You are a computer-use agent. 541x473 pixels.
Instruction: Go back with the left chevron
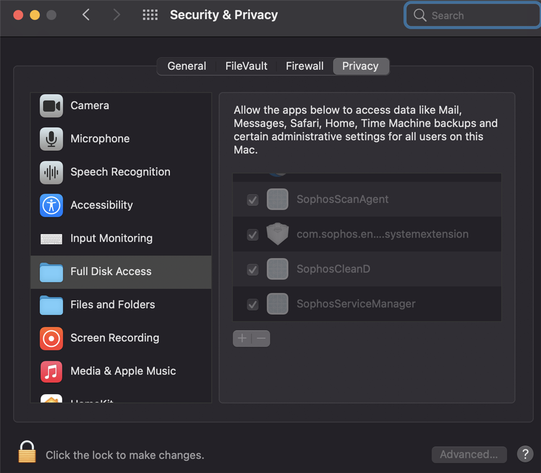[86, 15]
